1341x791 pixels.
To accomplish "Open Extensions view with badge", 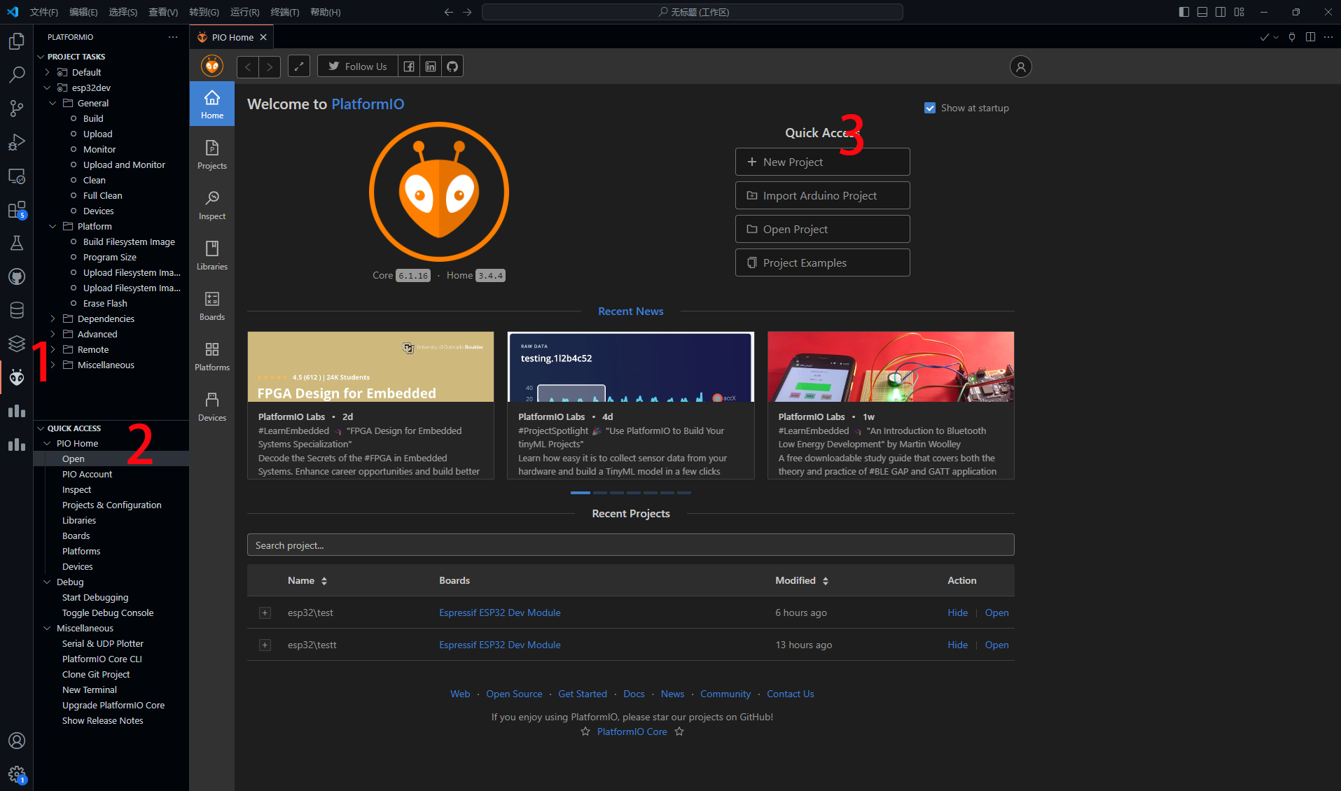I will [17, 209].
